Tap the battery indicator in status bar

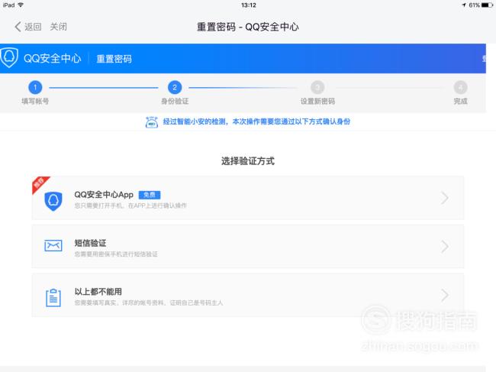(487, 5)
